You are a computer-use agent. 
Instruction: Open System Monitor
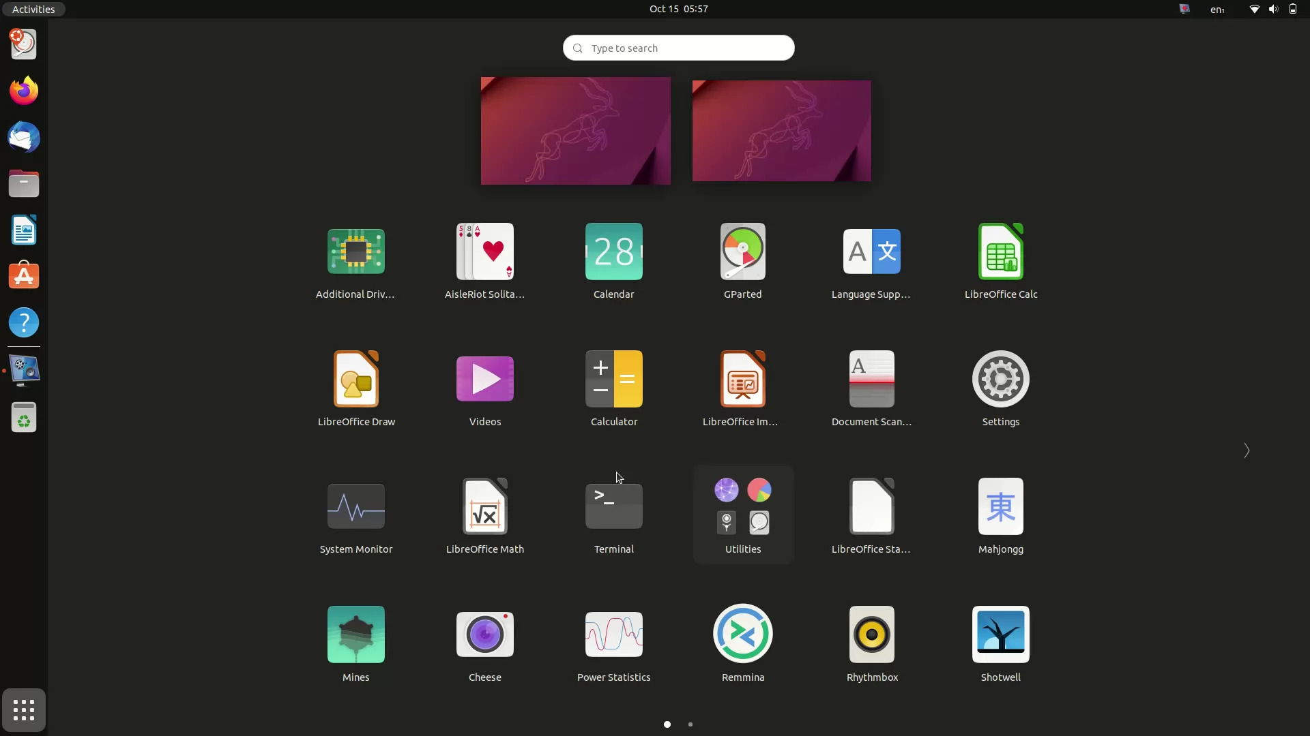[355, 506]
